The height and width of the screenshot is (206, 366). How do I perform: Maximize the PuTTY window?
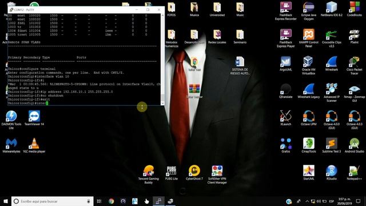tap(148, 10)
